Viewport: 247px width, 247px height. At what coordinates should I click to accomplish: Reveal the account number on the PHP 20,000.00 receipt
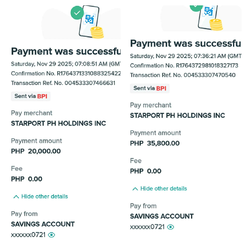tap(51, 235)
